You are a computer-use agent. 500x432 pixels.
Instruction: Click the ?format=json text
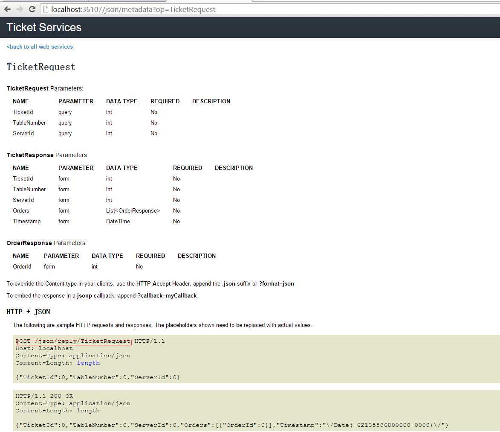pos(277,284)
